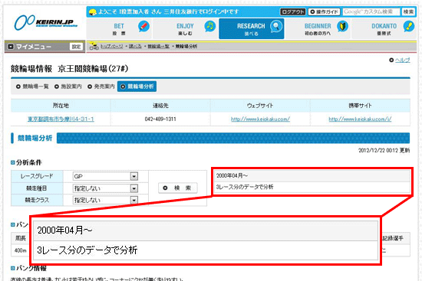This screenshot has height=281, width=422.
Task: Open the 競輪場一覧 breadcrumb link
Action: (x=159, y=46)
